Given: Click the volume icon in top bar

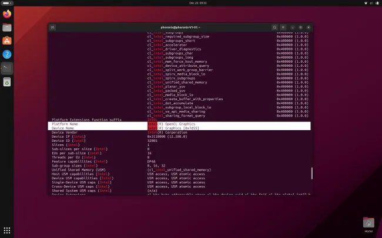Looking at the screenshot, I should [370, 3].
